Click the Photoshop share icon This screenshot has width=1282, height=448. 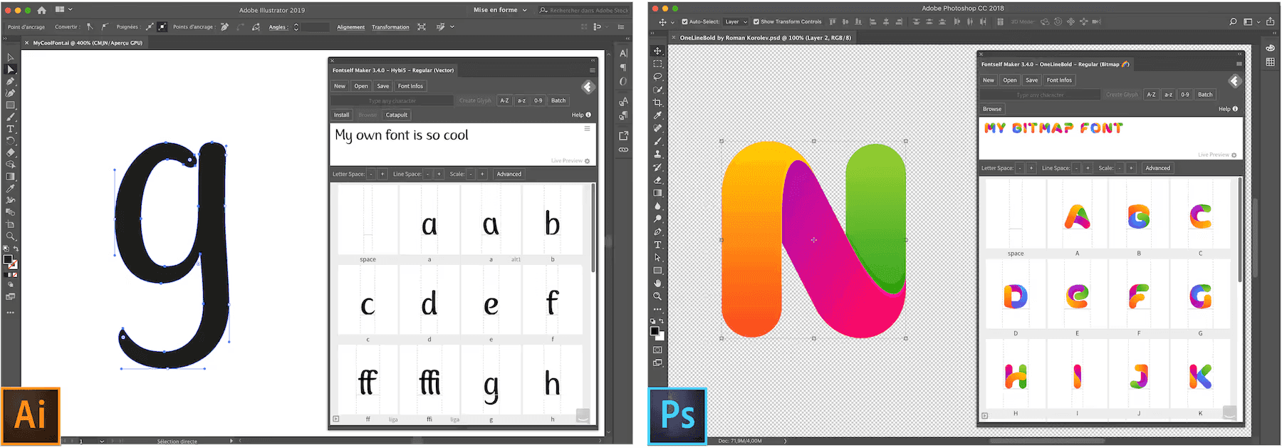pos(1271,21)
